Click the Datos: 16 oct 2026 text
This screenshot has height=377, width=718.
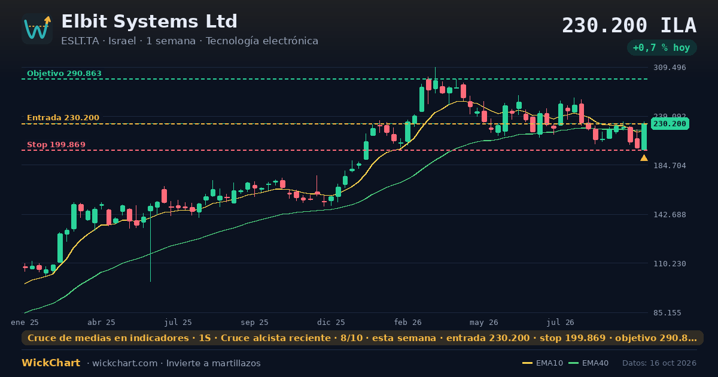click(x=659, y=363)
